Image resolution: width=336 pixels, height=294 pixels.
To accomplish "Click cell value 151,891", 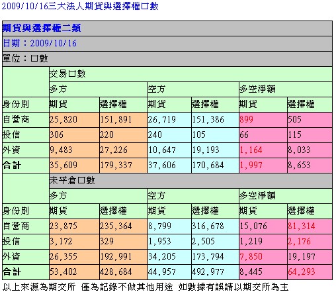I will (x=116, y=119).
